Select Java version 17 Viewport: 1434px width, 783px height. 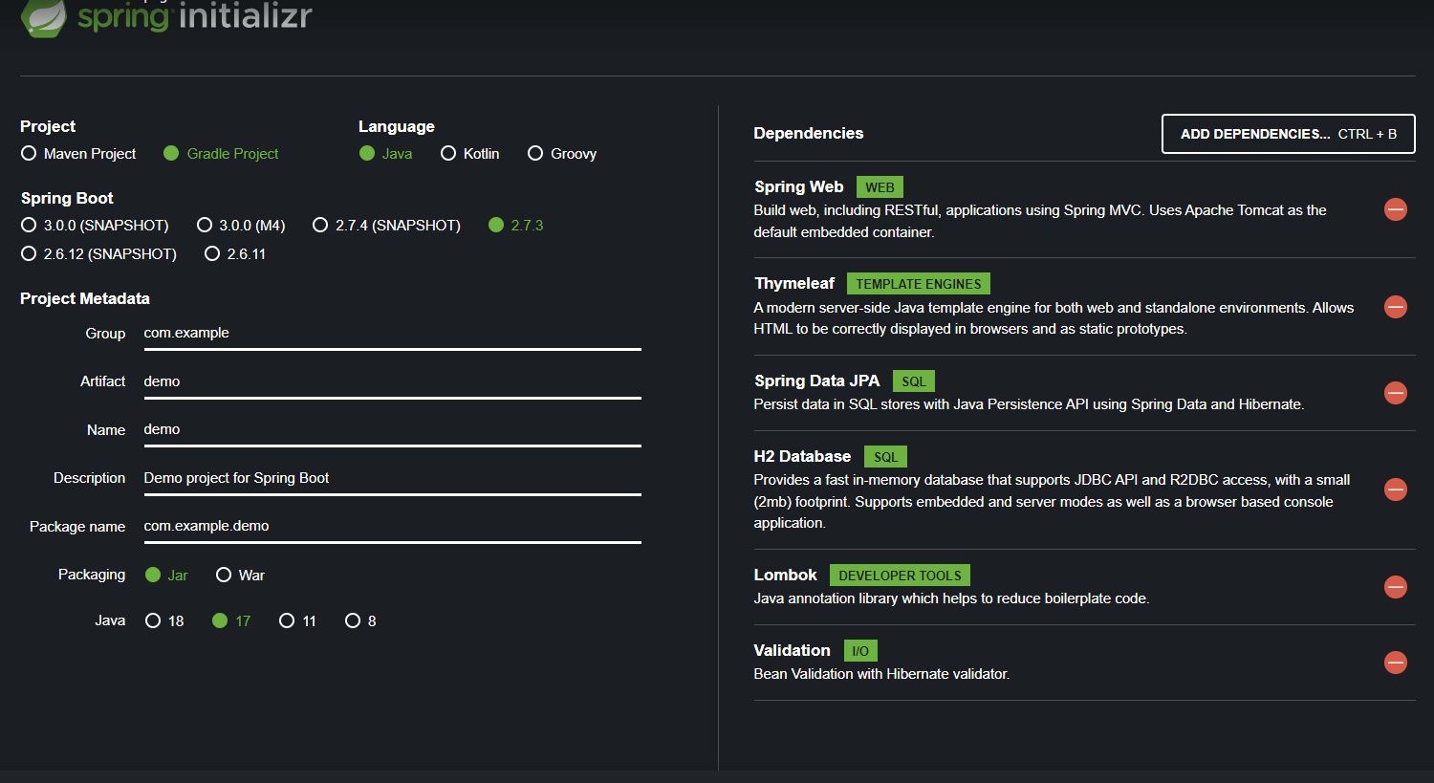[x=232, y=621]
